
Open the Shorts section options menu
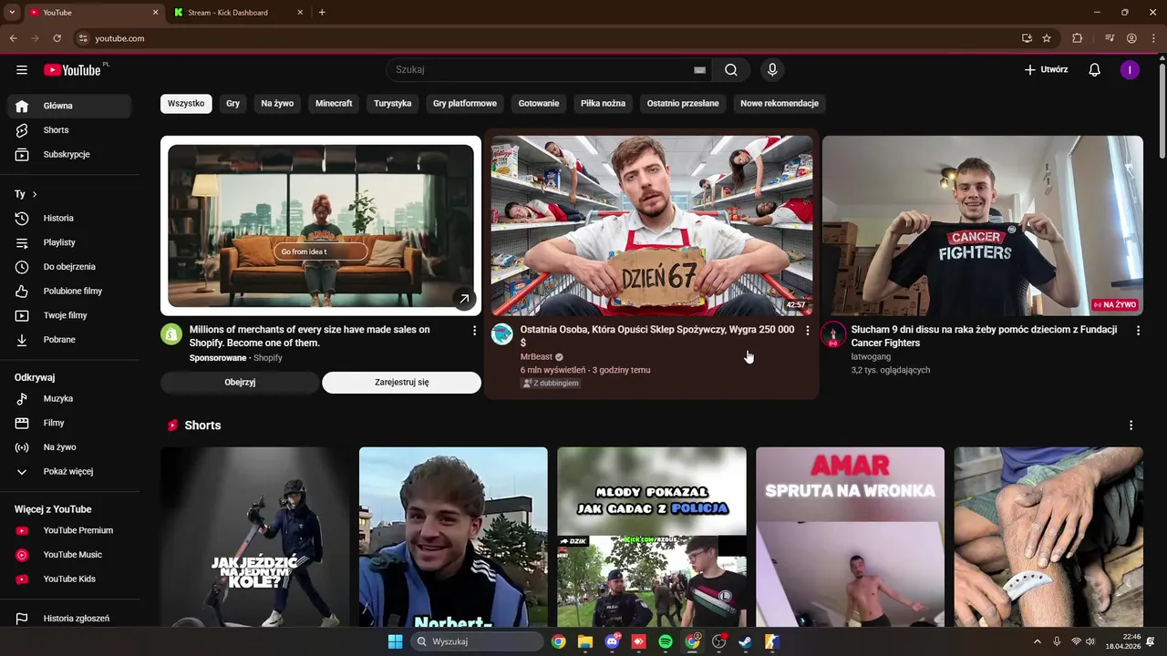tap(1131, 425)
